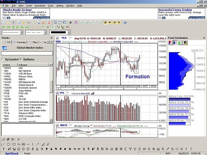Select the Swiss Market row
This screenshot has width=207, height=155.
tap(26, 91)
